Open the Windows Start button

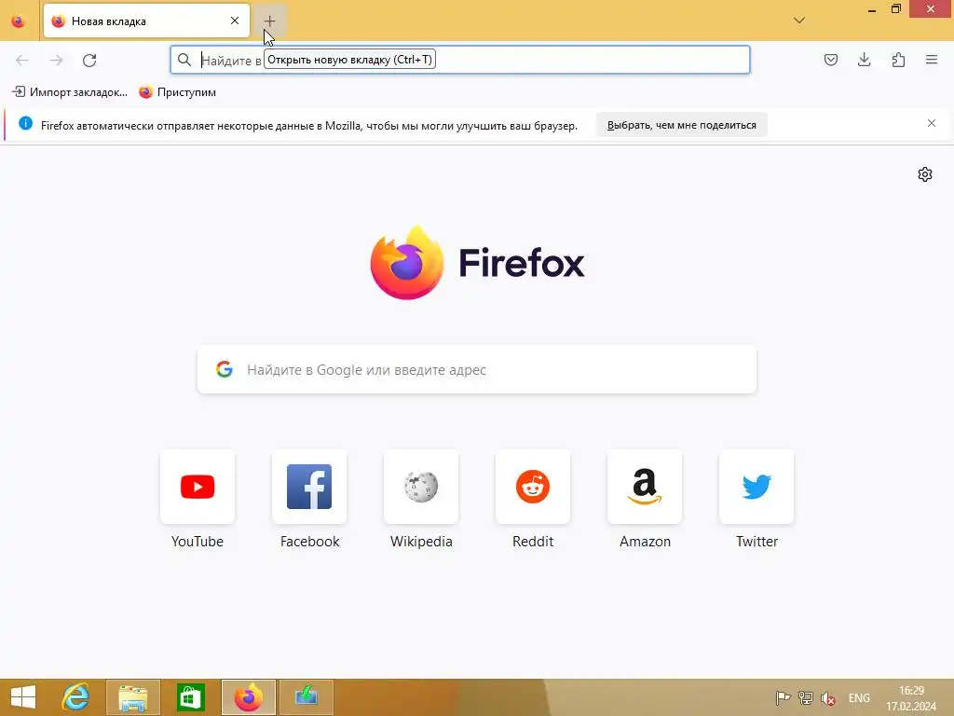pos(23,697)
